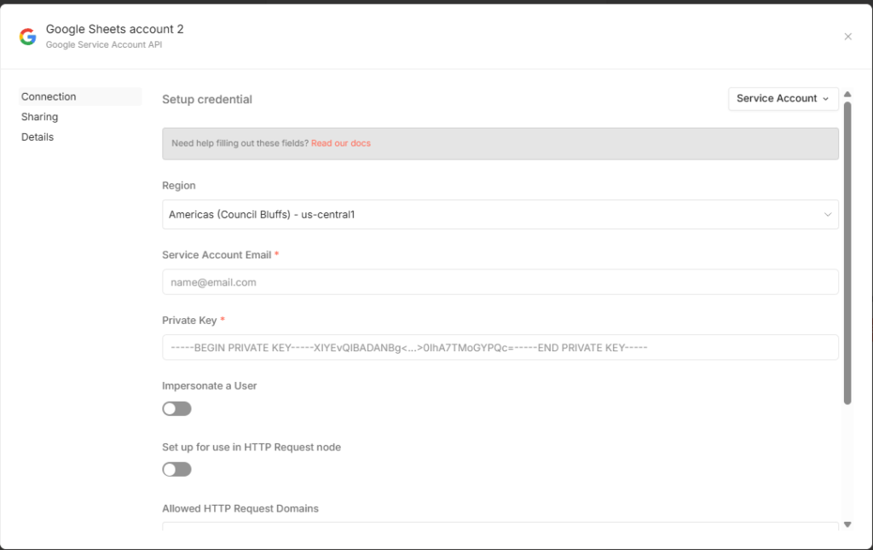Screen dimensions: 873x550
Task: Focus the Private Key input field
Action: click(500, 348)
